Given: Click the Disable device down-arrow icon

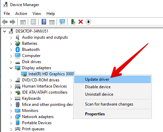Looking at the screenshot, I should 88,22.
